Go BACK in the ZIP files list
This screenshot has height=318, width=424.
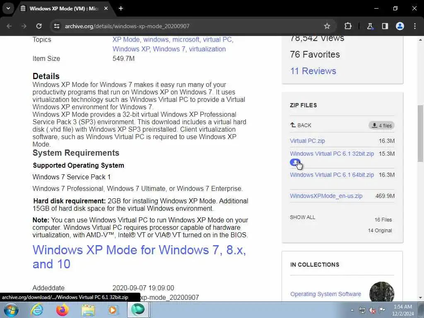coord(301,125)
